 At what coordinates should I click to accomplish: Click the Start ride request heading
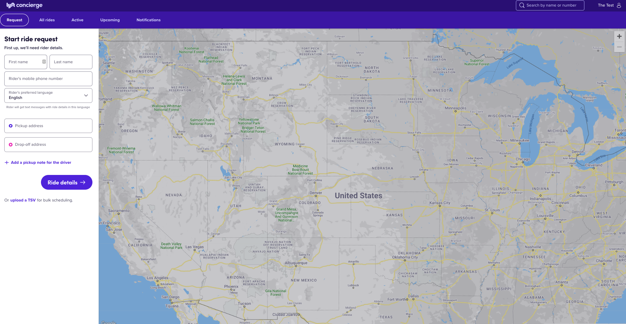[x=31, y=39]
